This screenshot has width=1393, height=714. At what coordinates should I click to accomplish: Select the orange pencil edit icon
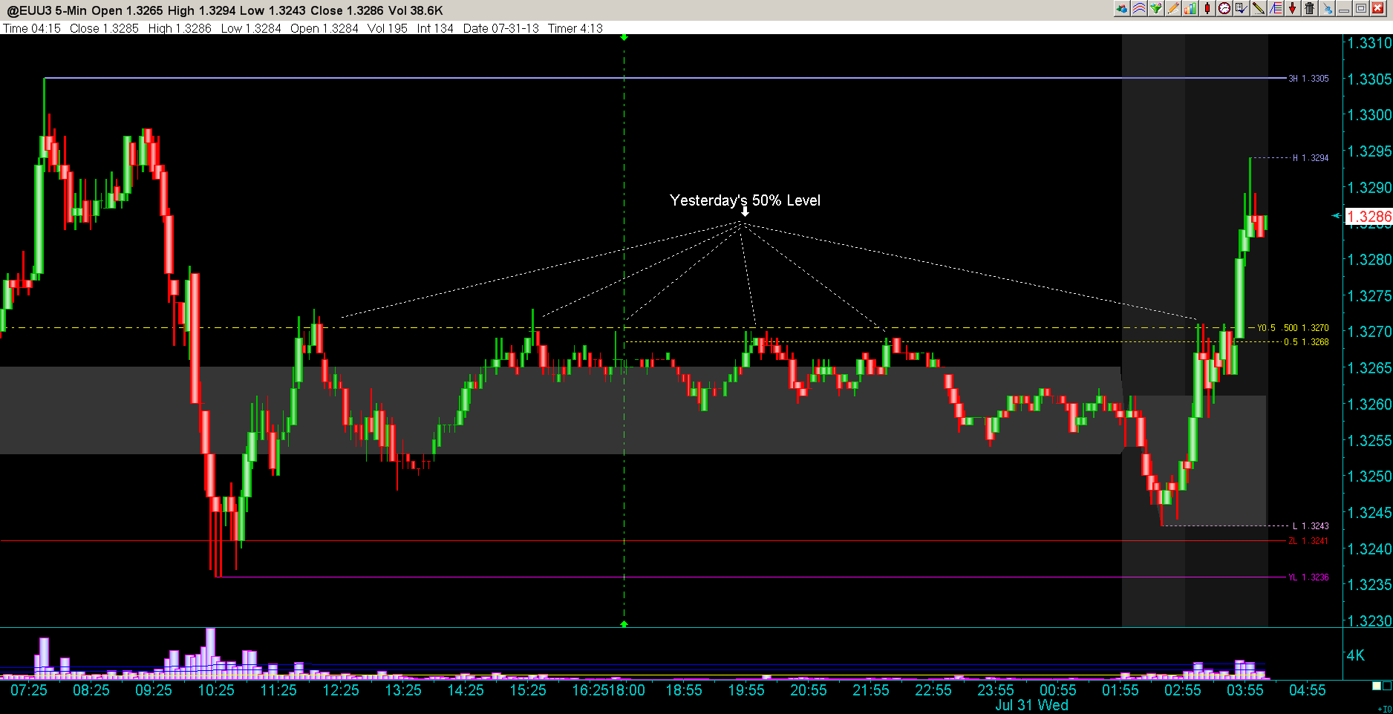click(1173, 8)
